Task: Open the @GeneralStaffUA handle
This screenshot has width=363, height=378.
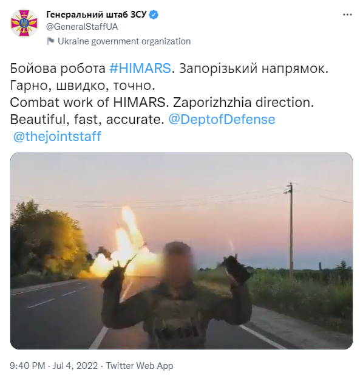Action: coord(82,27)
